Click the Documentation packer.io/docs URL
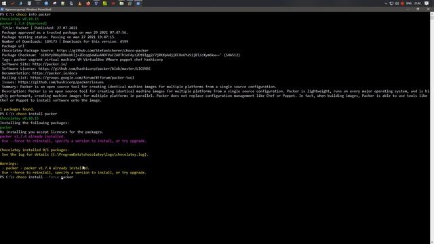434x244 pixels. (55, 73)
